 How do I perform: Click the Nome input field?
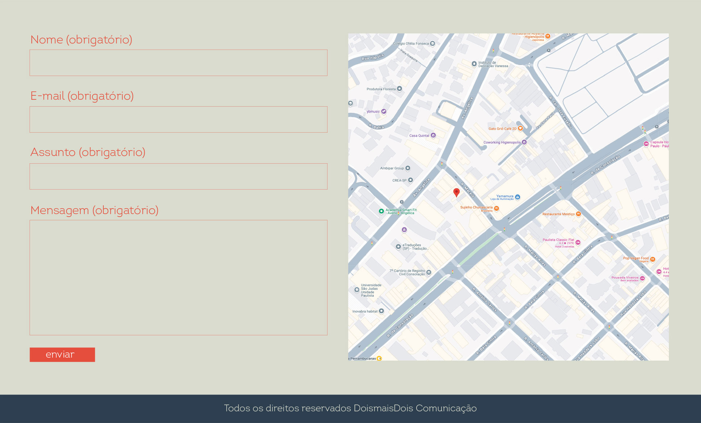(x=179, y=63)
